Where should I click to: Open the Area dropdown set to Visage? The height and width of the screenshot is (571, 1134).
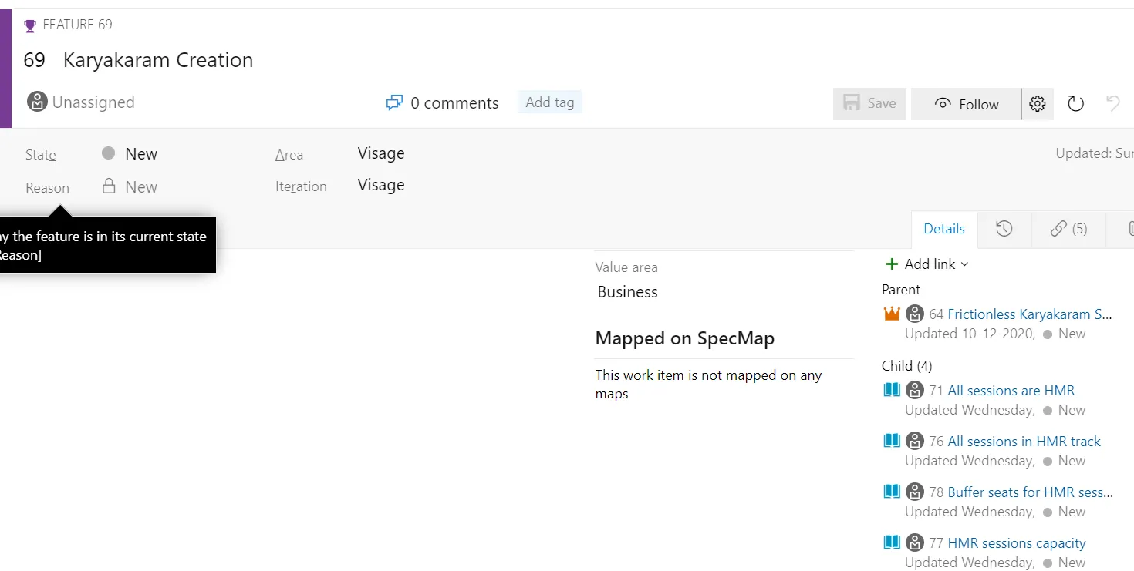tap(381, 153)
